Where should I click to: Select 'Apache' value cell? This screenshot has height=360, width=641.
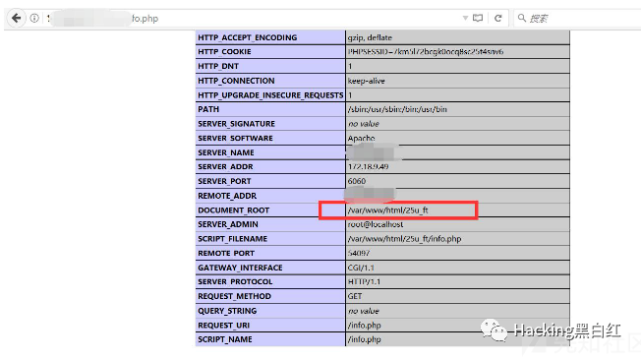(457, 138)
